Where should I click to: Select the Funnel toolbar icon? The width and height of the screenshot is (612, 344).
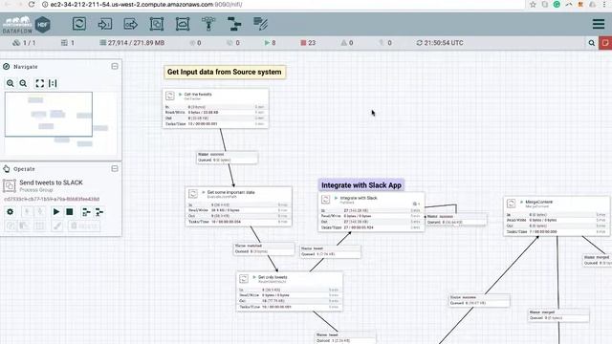point(208,24)
